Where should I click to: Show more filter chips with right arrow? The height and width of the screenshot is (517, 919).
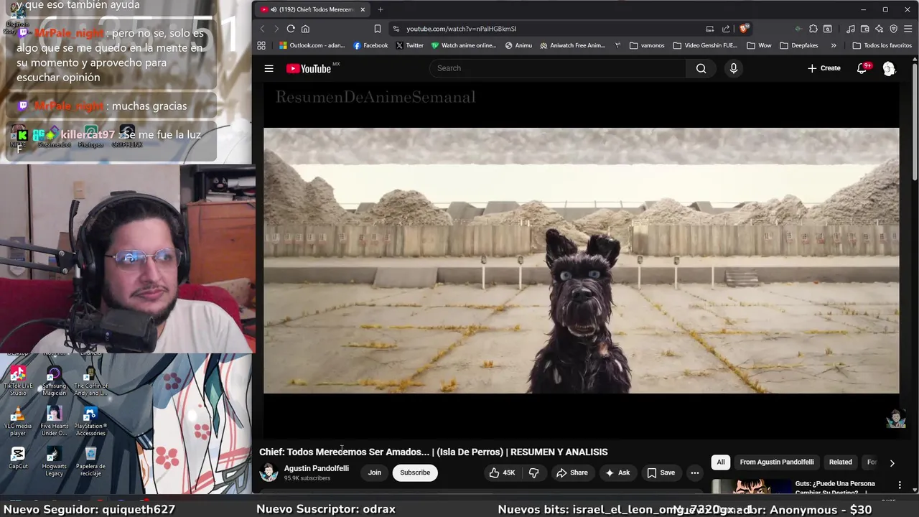click(892, 463)
